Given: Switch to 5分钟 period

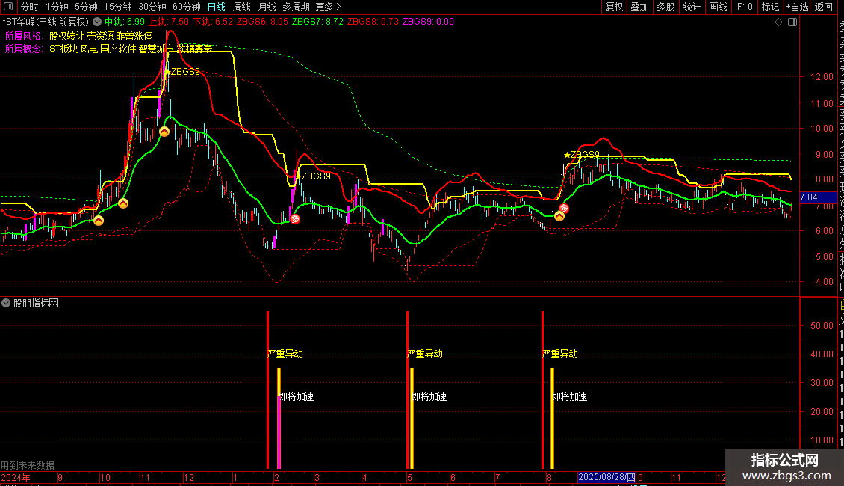Looking at the screenshot, I should coord(86,7).
